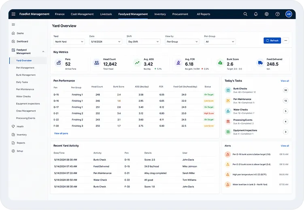Open the more options ellipsis button
The image size is (304, 210).
286,41
